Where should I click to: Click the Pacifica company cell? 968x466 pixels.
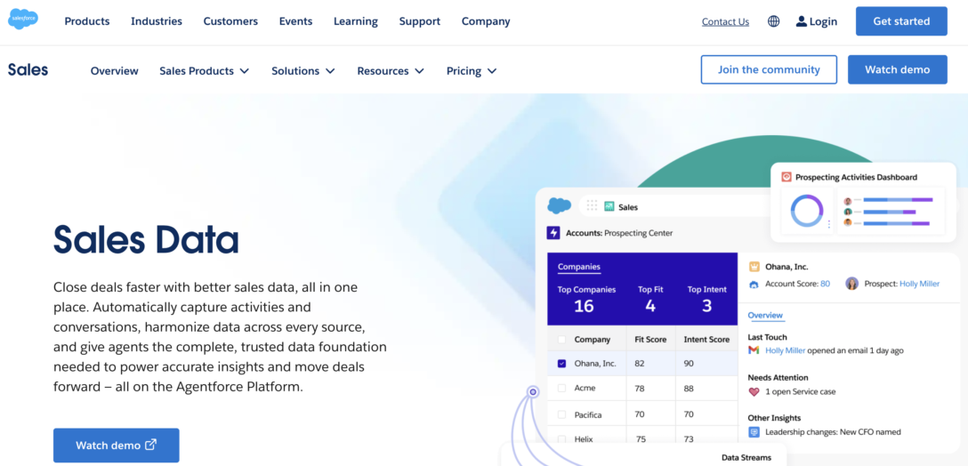click(x=588, y=414)
